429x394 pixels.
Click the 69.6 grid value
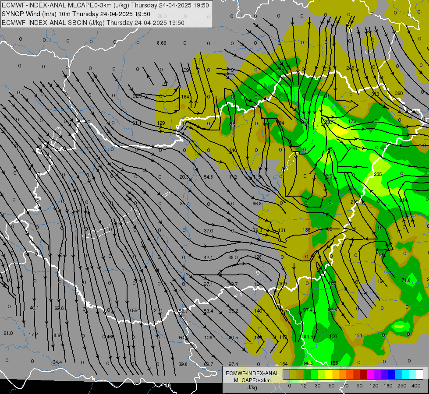click(x=59, y=308)
